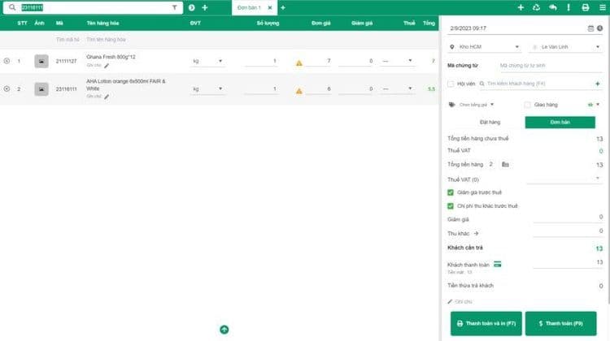Click the print icon in top toolbar

(585, 7)
